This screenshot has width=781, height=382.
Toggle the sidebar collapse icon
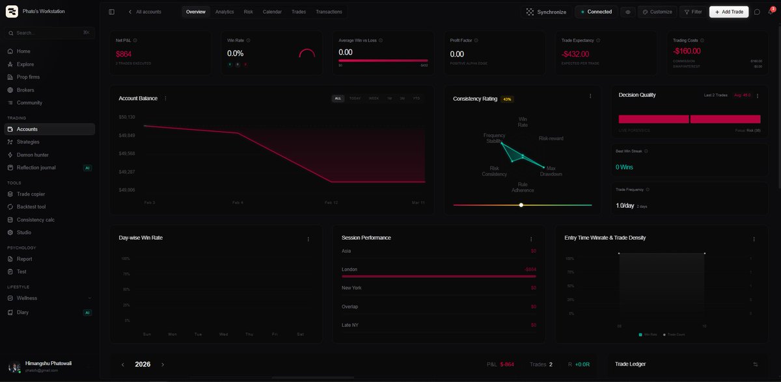pos(111,12)
